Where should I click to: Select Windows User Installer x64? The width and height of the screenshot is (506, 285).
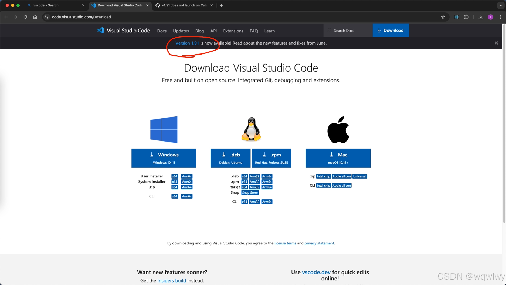coord(175,176)
